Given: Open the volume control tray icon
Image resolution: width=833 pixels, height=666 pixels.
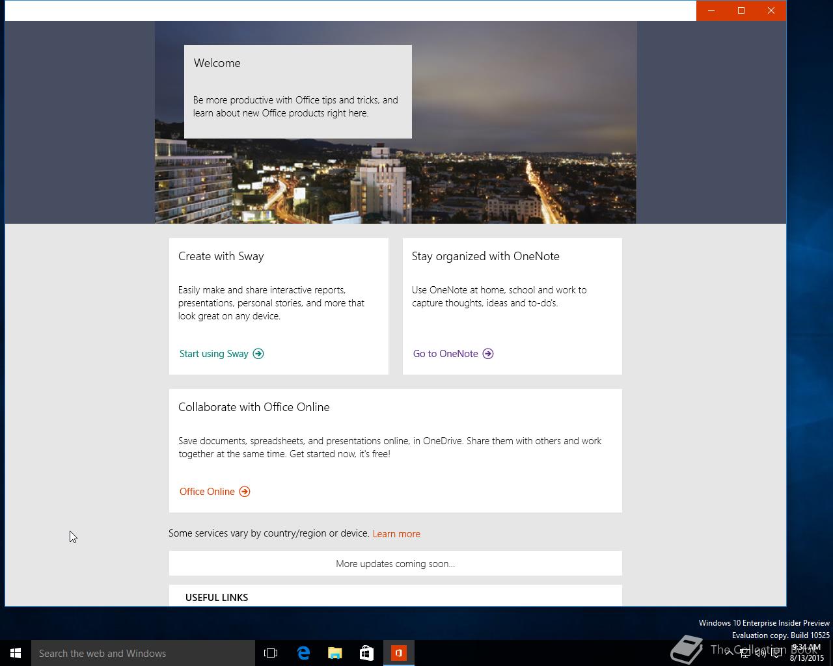Looking at the screenshot, I should [761, 653].
